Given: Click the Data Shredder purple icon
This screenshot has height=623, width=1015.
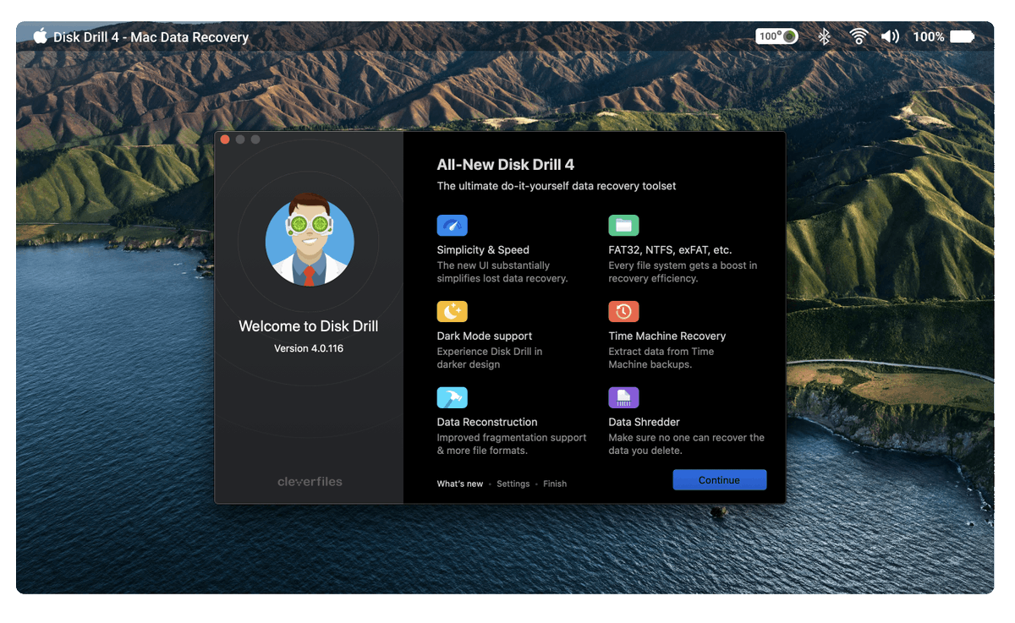Looking at the screenshot, I should click(x=623, y=397).
